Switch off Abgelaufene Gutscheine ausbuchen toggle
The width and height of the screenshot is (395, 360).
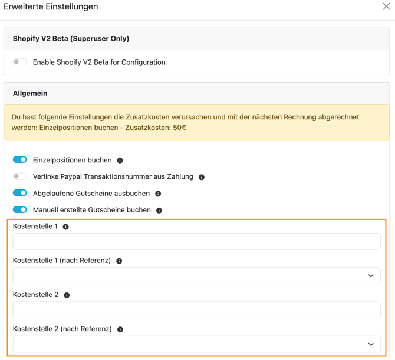coord(20,193)
